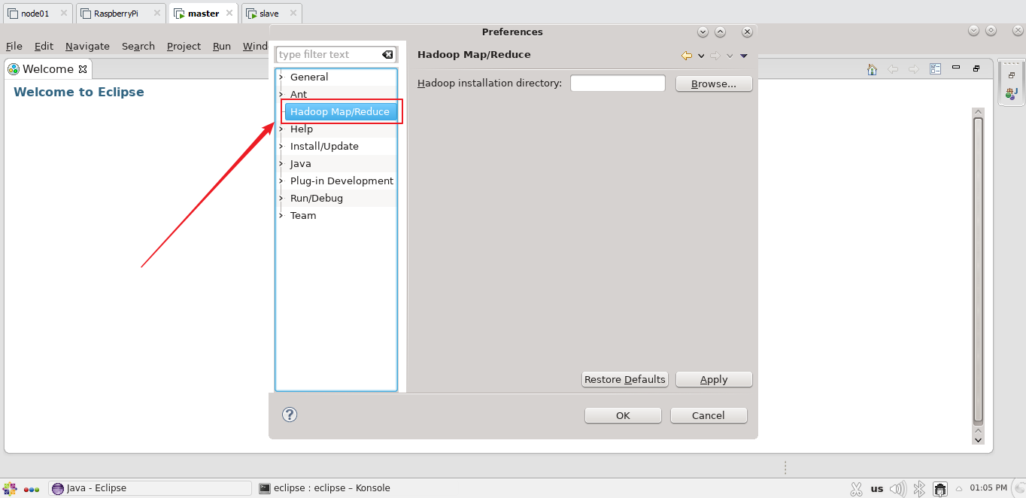This screenshot has width=1026, height=498.
Task: Click the 01:05 PM clock in the taskbar
Action: tap(988, 488)
